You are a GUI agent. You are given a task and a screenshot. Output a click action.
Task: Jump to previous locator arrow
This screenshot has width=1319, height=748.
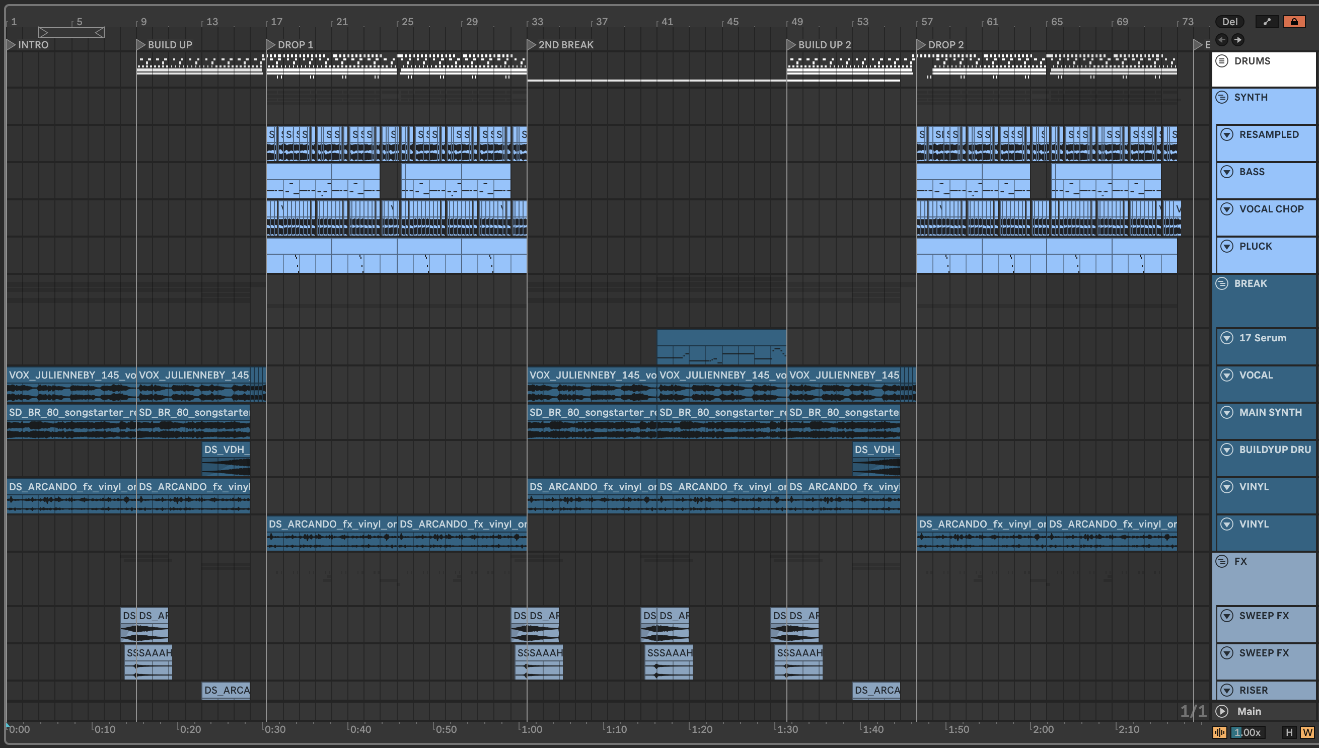click(x=1222, y=40)
